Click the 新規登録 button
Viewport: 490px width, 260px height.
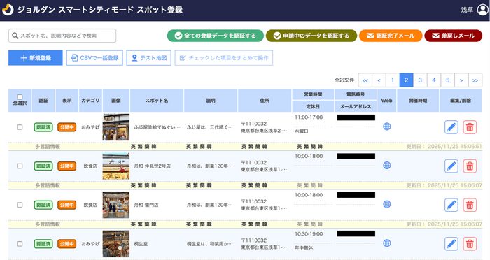35,58
